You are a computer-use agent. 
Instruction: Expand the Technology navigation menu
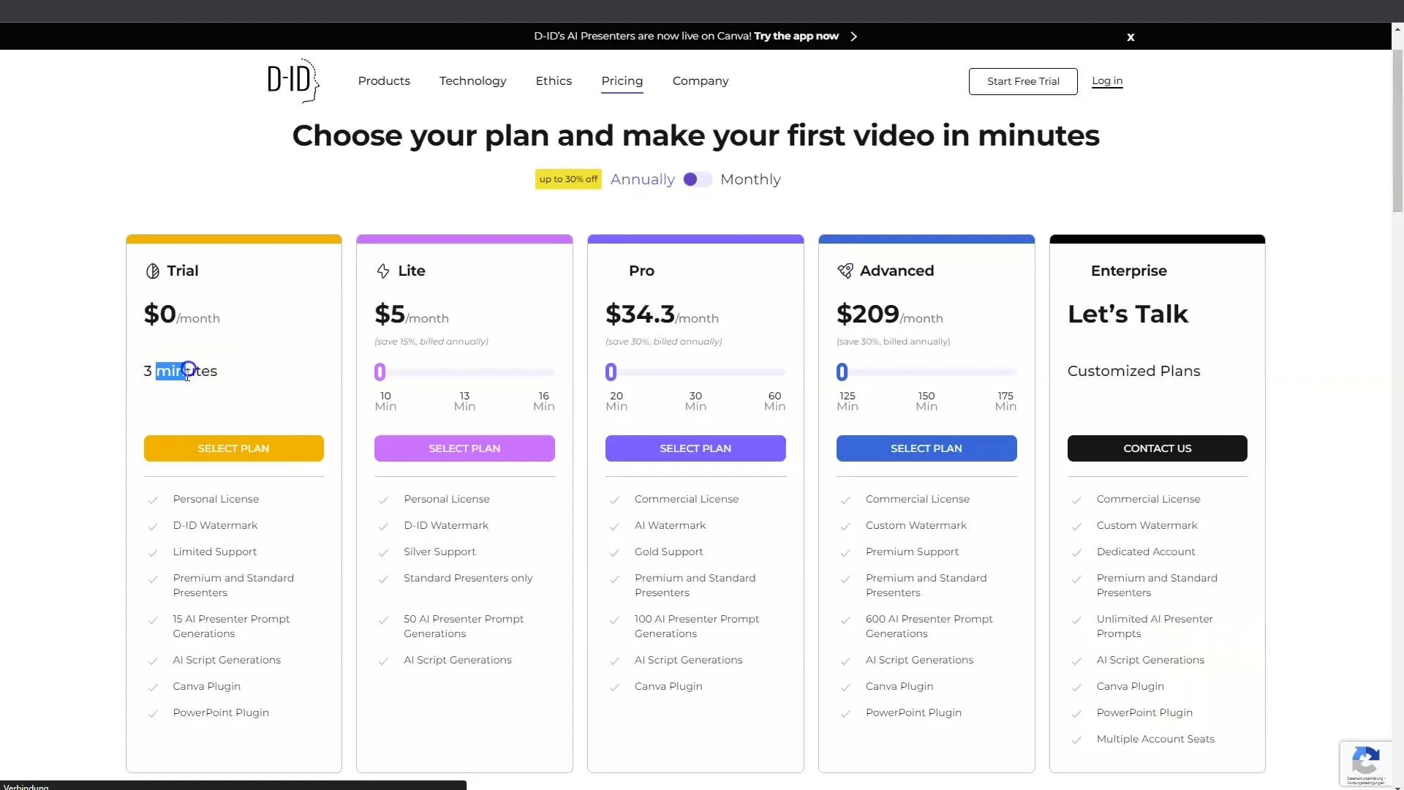click(x=473, y=80)
